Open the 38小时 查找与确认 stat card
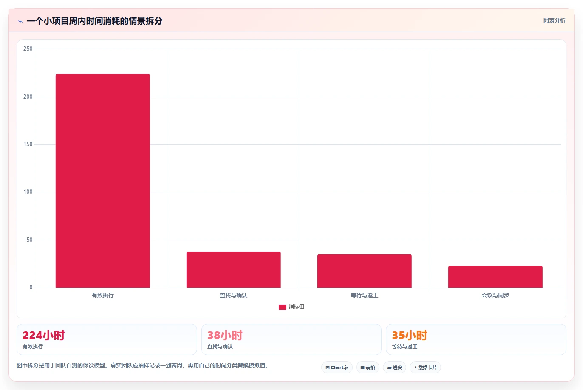Viewport: 583px width, 390px height. [291, 339]
